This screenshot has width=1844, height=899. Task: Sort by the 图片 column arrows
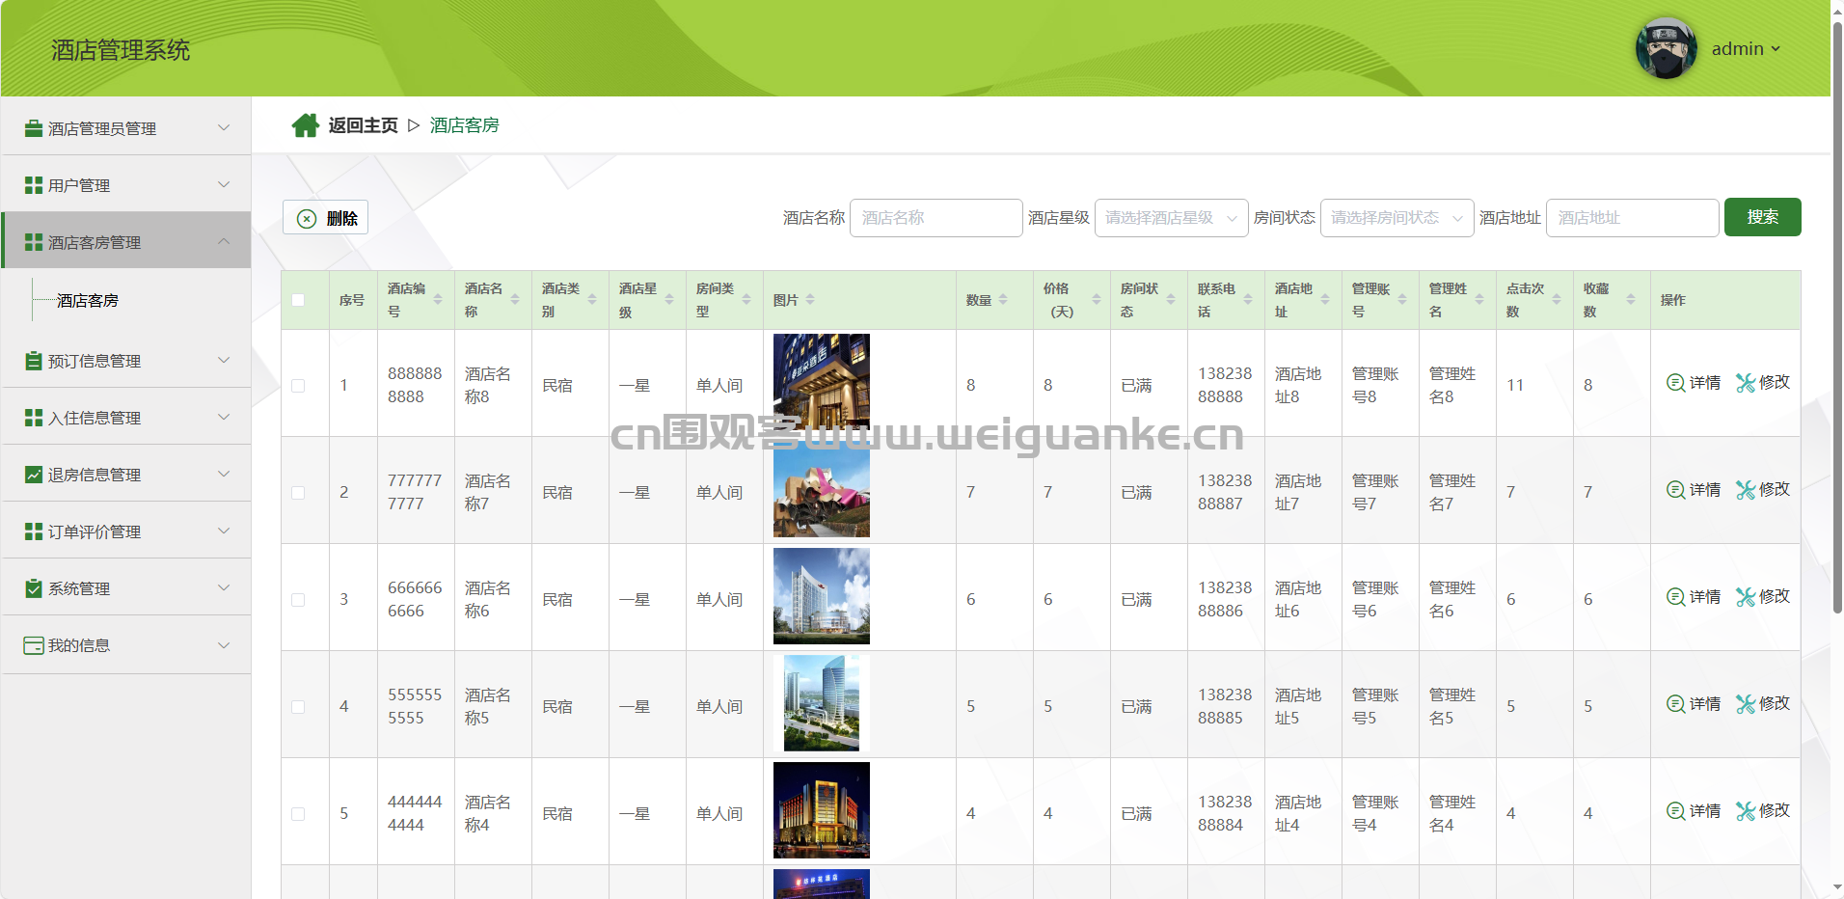pyautogui.click(x=810, y=300)
